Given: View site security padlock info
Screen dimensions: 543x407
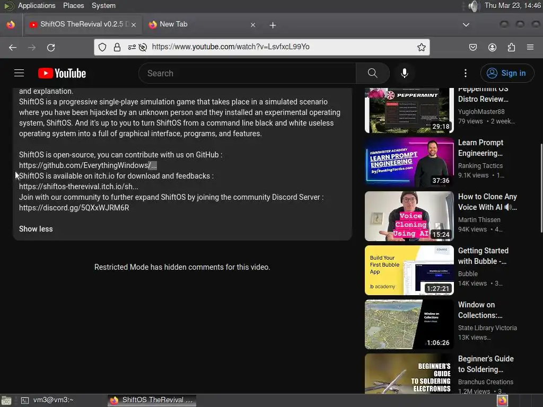Looking at the screenshot, I should pos(117,47).
